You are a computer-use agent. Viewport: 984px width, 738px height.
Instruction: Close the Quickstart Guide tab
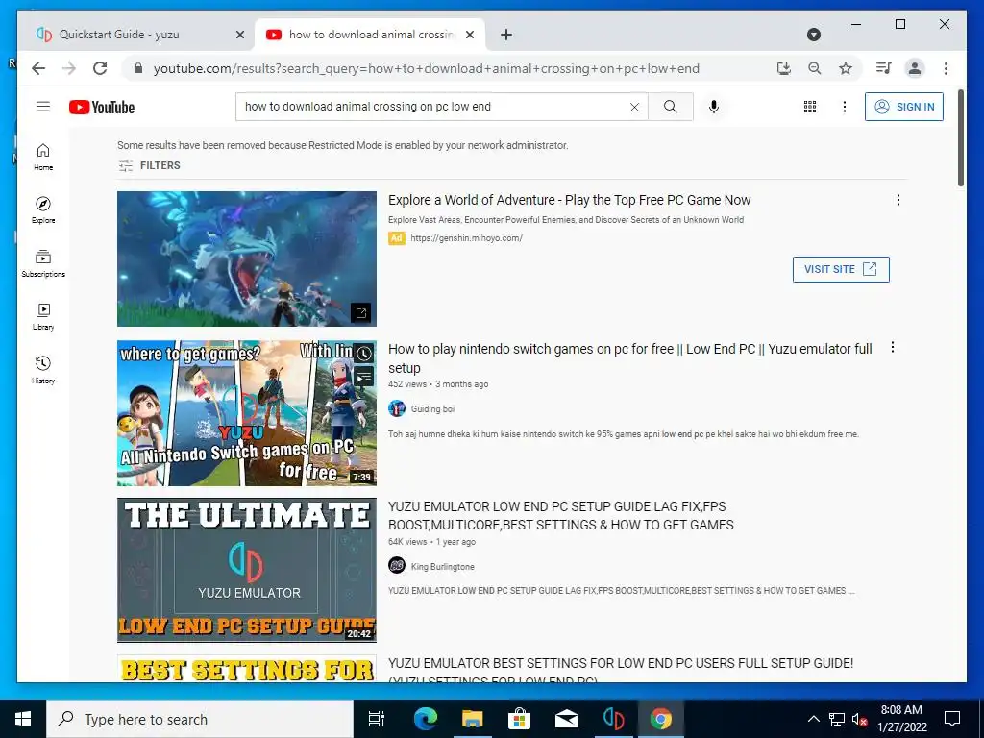239,36
